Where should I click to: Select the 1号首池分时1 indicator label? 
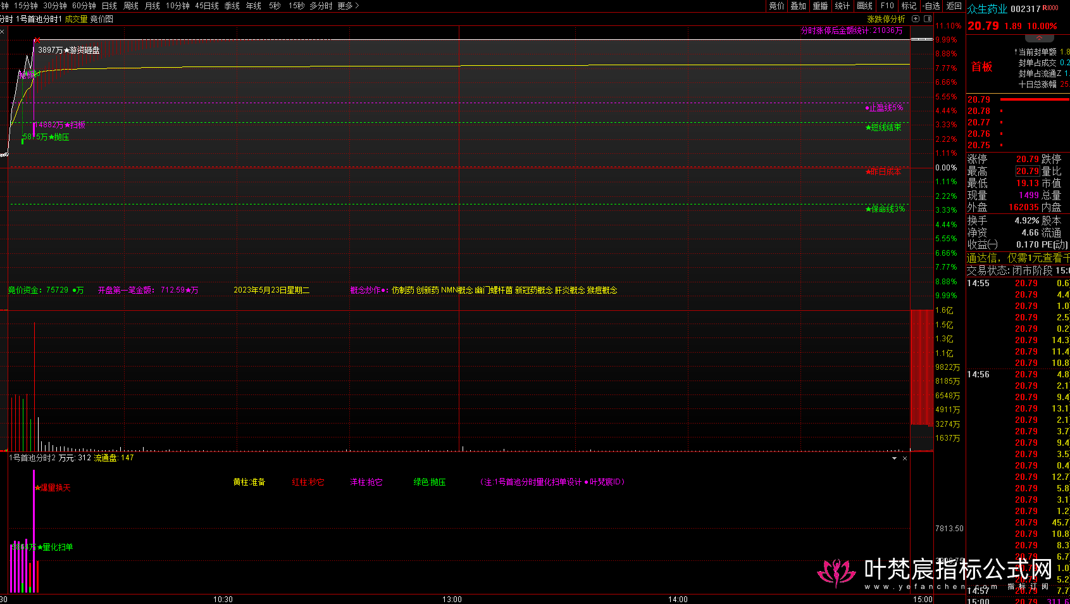tap(39, 20)
